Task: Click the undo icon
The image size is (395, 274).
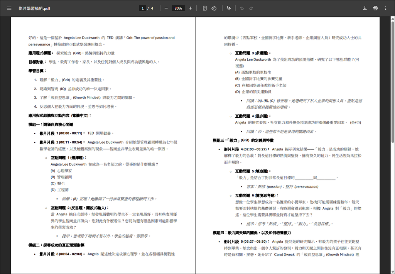Action: pos(242,8)
